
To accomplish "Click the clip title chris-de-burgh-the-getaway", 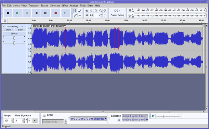I will click(49, 26).
